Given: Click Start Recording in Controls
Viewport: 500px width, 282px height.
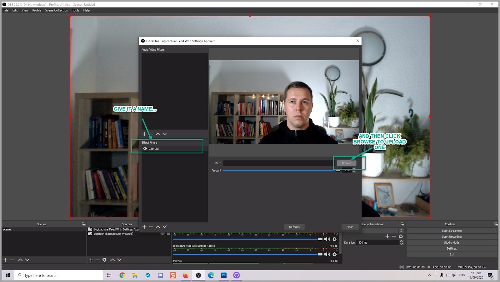Looking at the screenshot, I should (x=452, y=237).
